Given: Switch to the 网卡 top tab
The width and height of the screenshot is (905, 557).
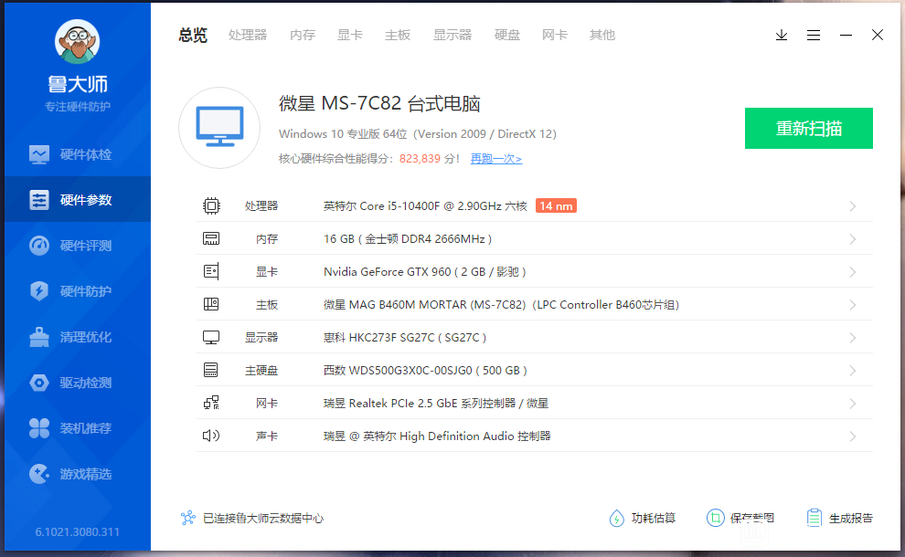Looking at the screenshot, I should (555, 36).
